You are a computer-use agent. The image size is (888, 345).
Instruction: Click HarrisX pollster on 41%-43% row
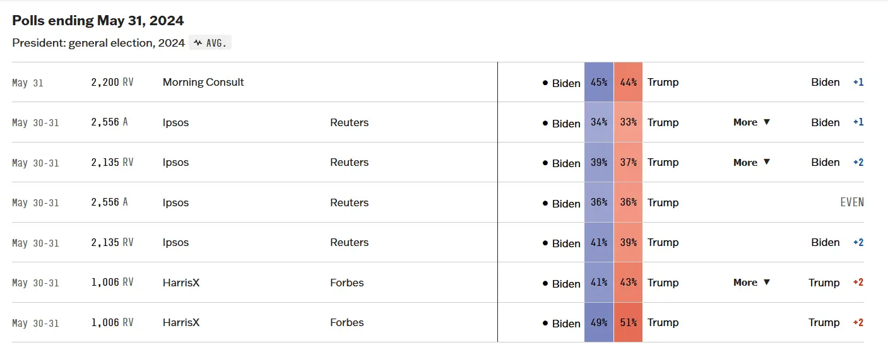coord(181,283)
